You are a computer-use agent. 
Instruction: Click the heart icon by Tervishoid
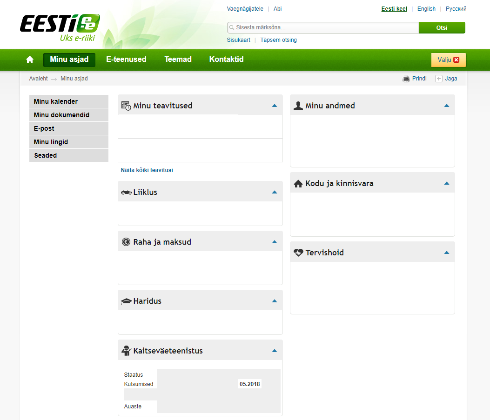tap(298, 253)
